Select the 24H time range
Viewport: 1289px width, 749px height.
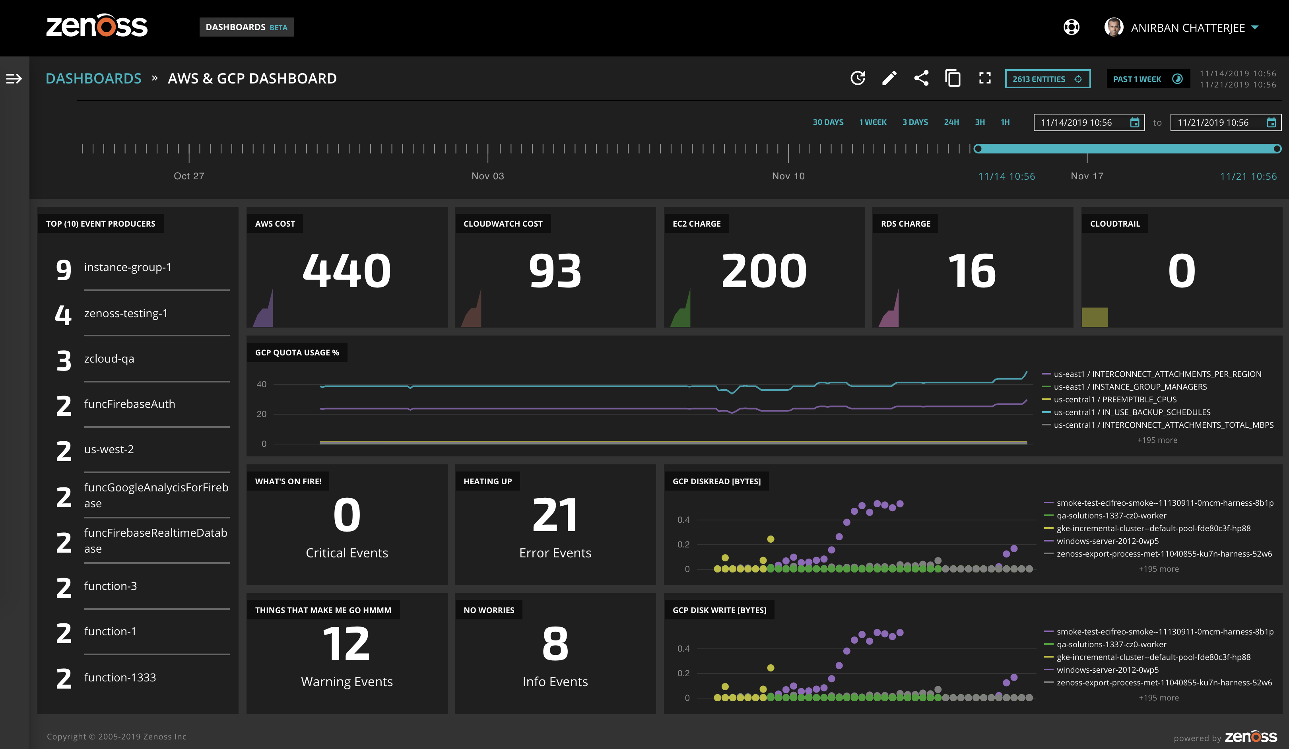point(951,122)
